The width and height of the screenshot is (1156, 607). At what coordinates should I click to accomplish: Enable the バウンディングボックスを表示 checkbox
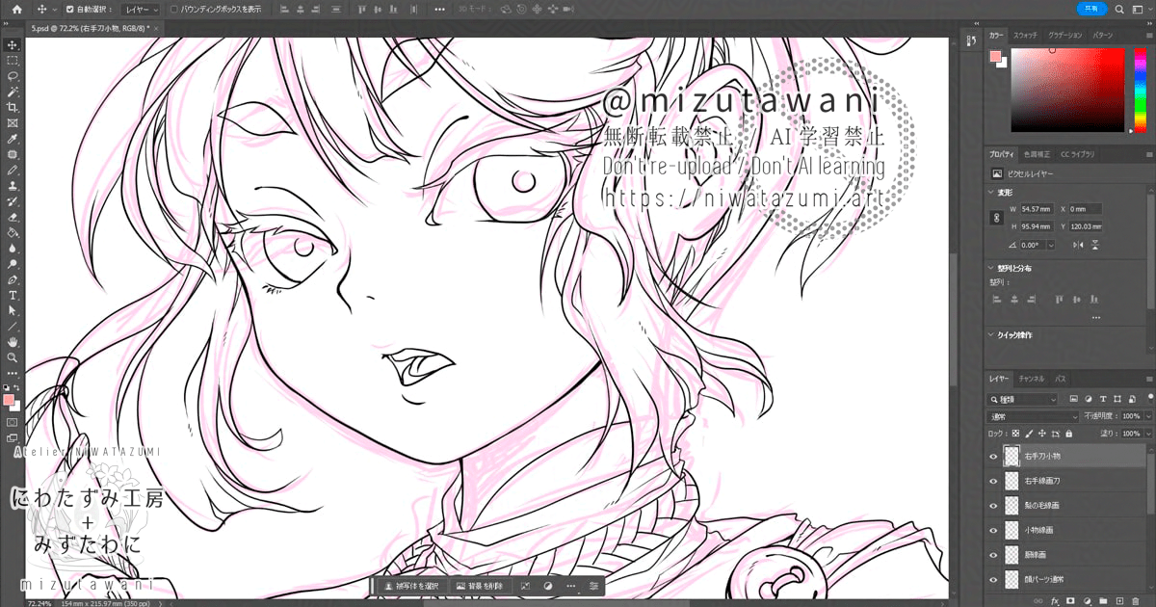173,9
